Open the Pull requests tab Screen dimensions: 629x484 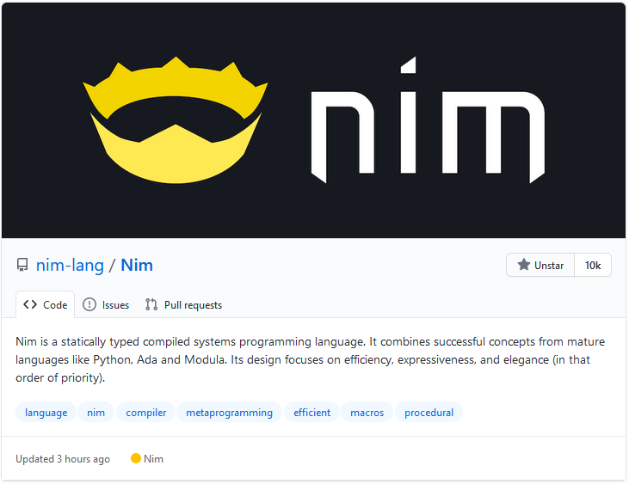[183, 304]
